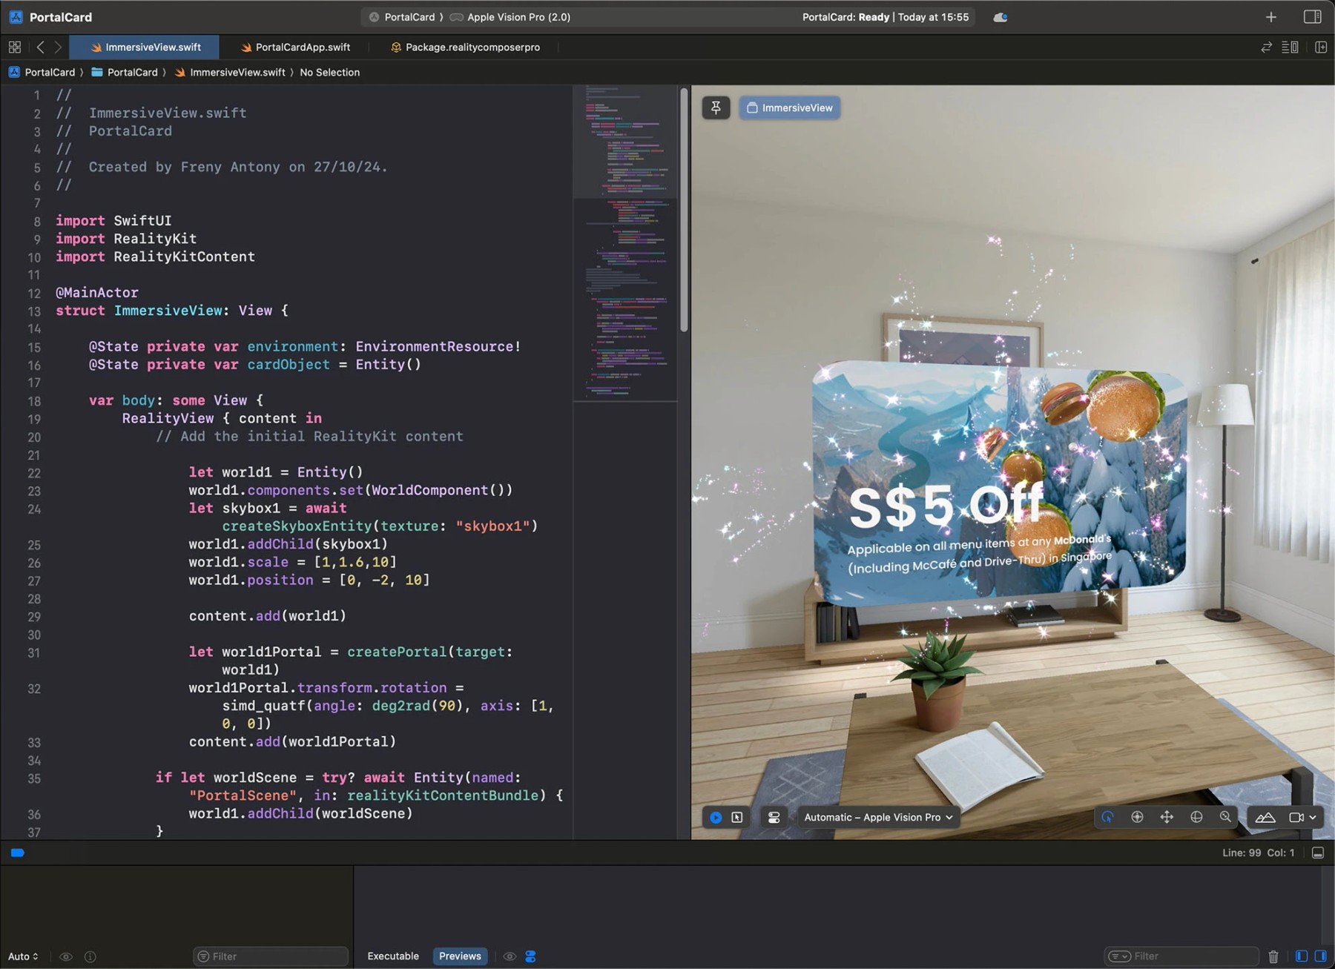This screenshot has width=1335, height=969.
Task: Select the rotate sphere tool in preview
Action: point(1196,817)
